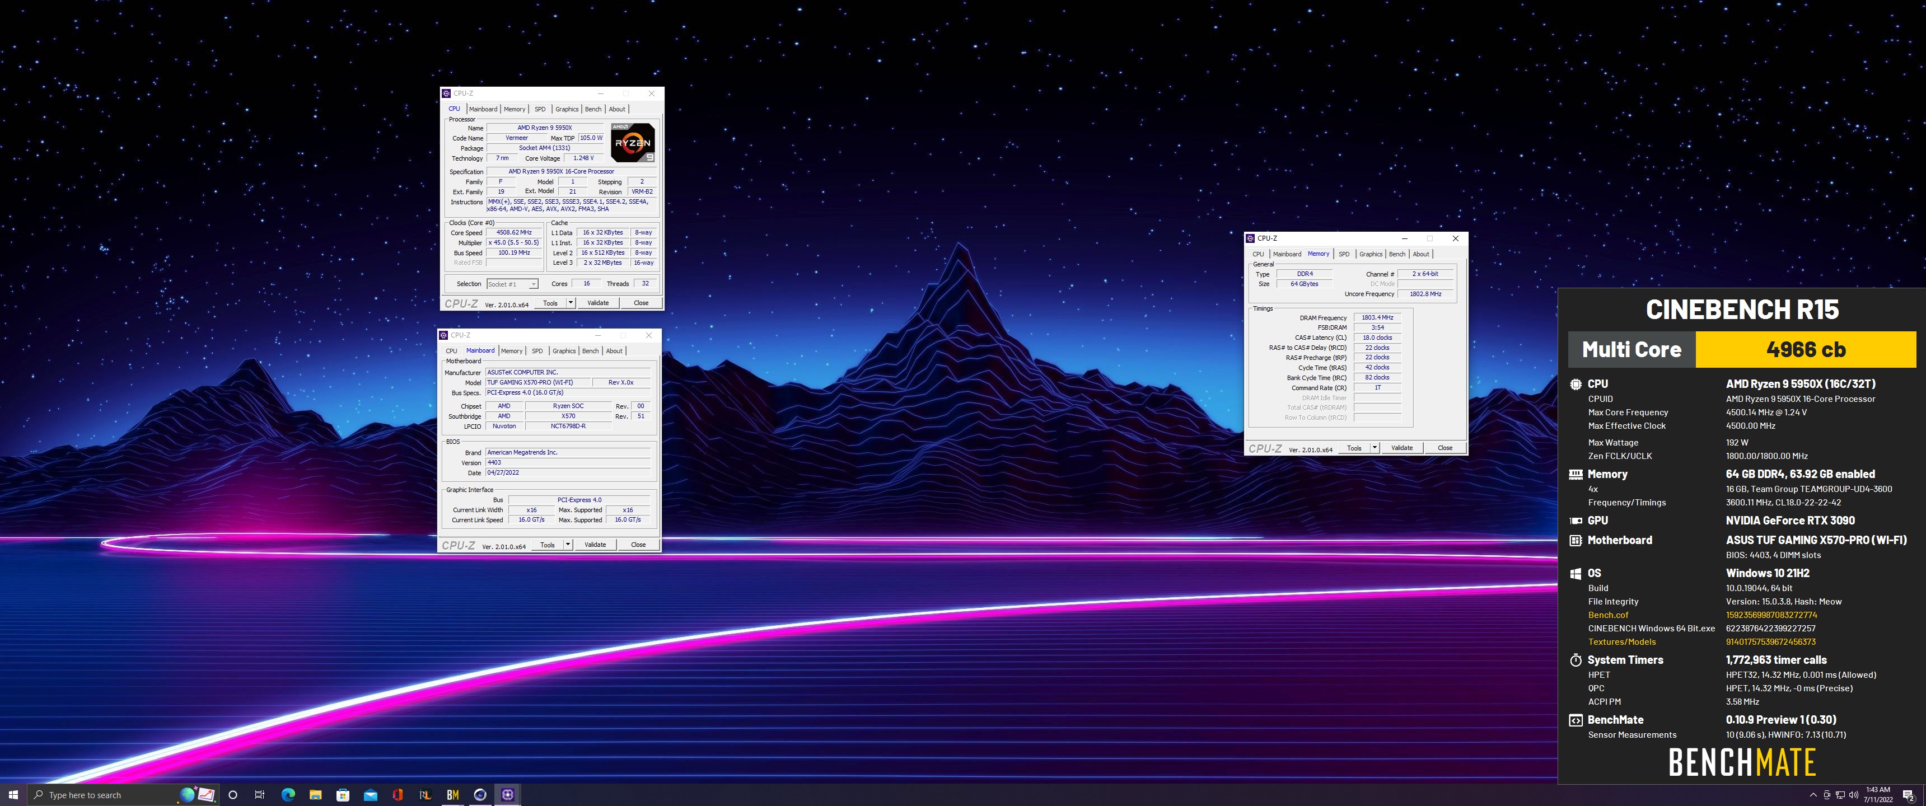Viewport: 1926px width, 806px height.
Task: Open File Explorer from the taskbar
Action: click(316, 795)
